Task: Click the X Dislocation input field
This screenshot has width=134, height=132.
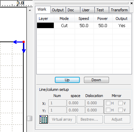Action: pyautogui.click(x=94, y=103)
